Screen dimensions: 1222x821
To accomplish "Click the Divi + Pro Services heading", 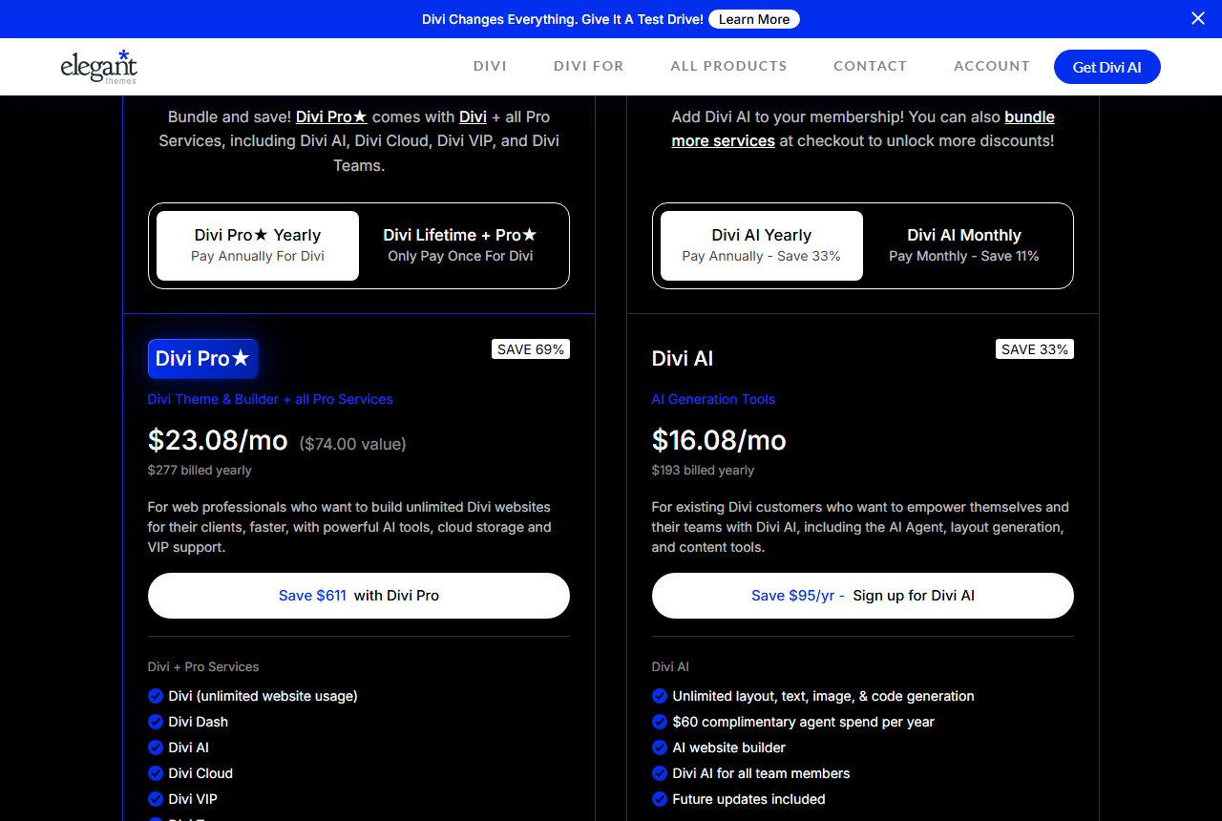I will tap(203, 666).
